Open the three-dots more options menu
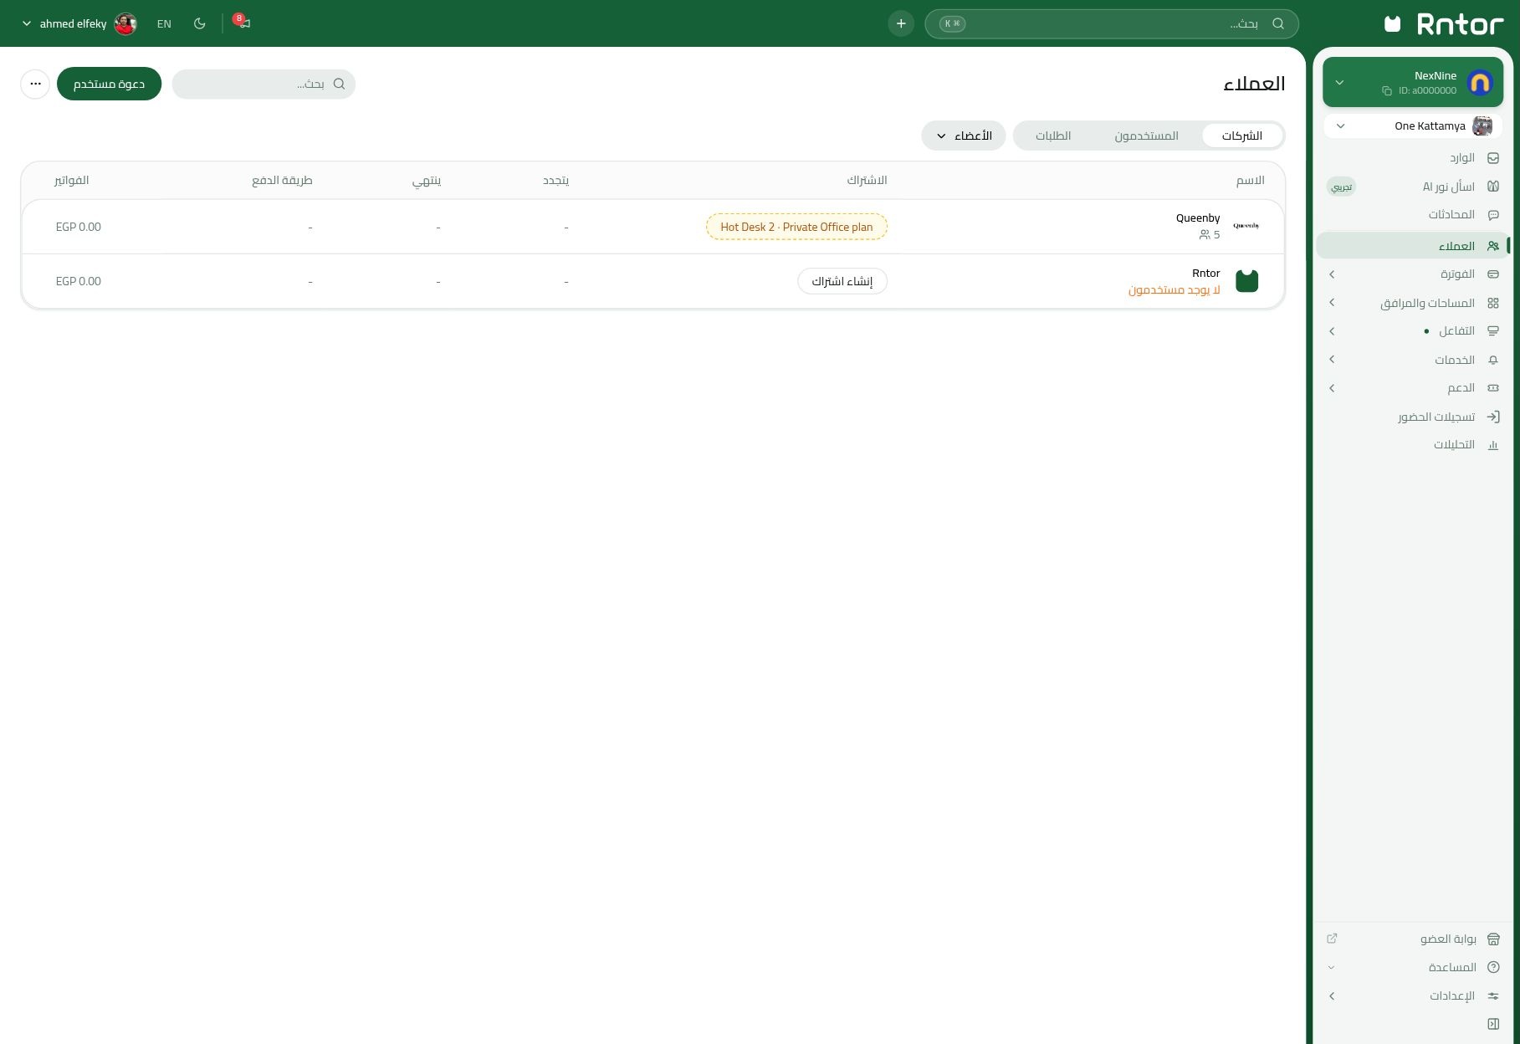This screenshot has height=1044, width=1520. point(35,84)
